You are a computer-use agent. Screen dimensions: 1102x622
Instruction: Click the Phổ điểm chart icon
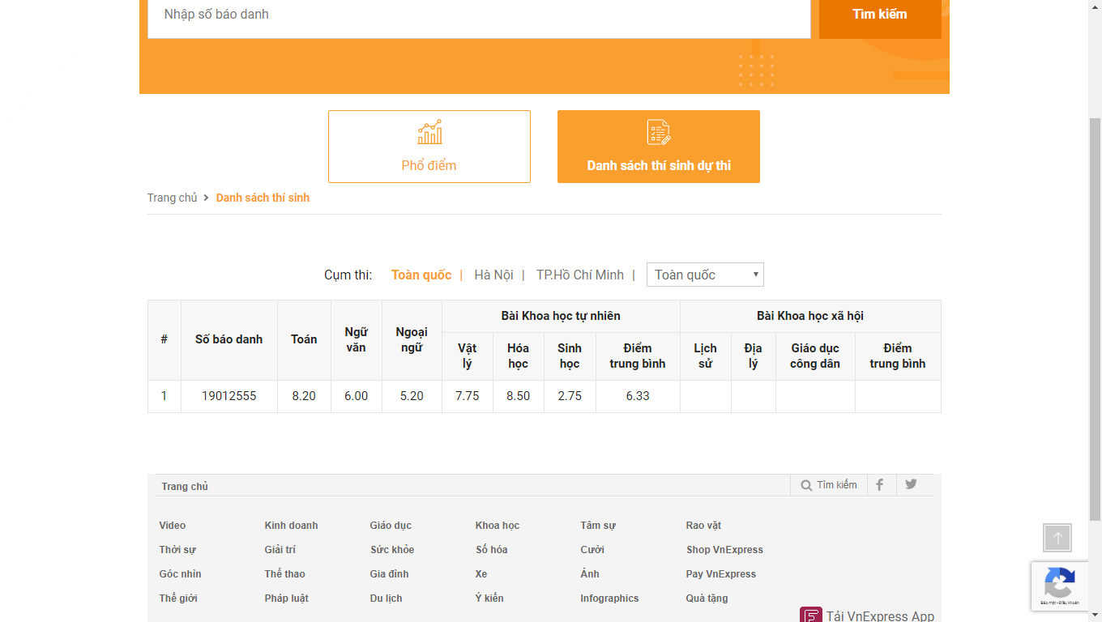429,132
